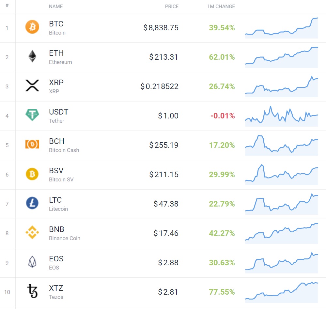Open the BTC Bitcoin name link
The height and width of the screenshot is (309, 326).
(57, 28)
